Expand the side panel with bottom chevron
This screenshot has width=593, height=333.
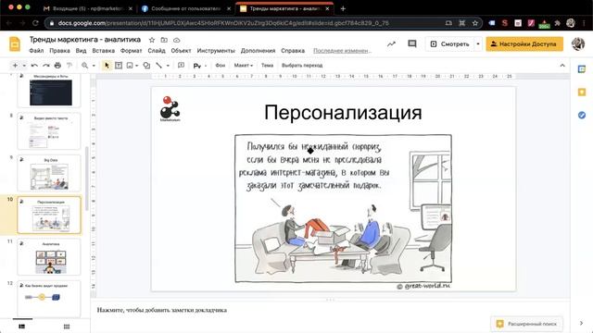pos(581,323)
